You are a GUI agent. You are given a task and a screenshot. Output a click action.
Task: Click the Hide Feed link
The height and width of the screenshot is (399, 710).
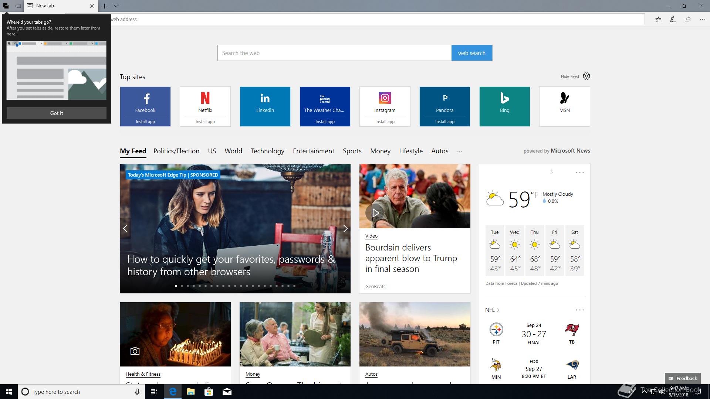(x=569, y=76)
